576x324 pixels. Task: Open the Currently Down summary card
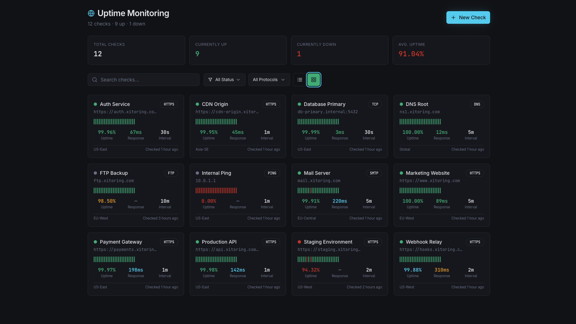(x=339, y=50)
